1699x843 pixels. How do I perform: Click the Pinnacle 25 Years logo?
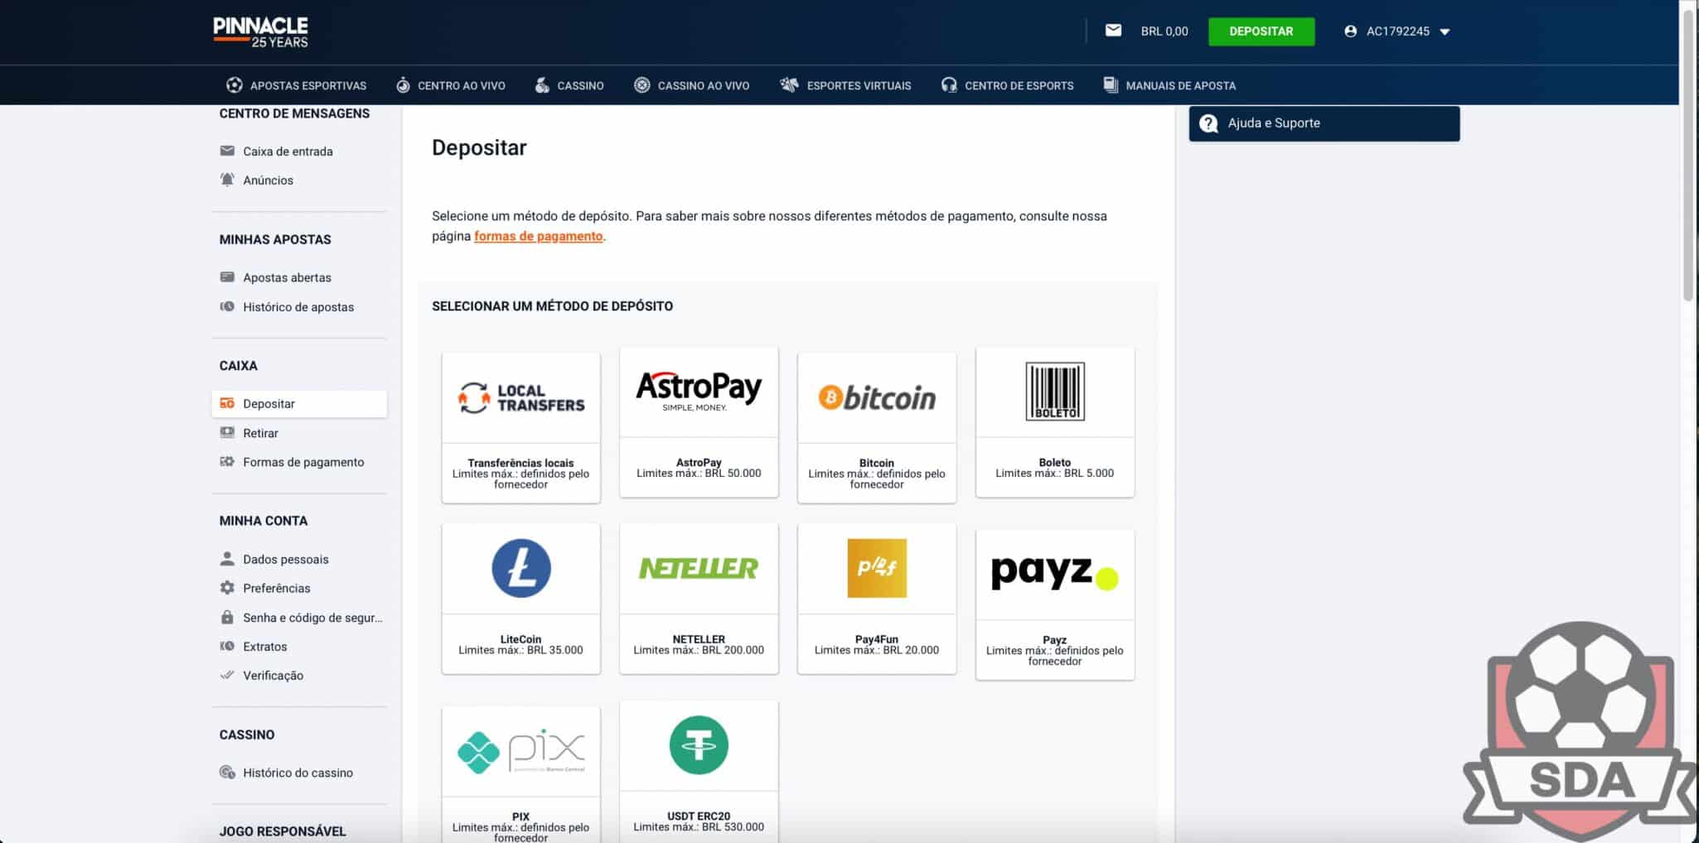click(260, 31)
